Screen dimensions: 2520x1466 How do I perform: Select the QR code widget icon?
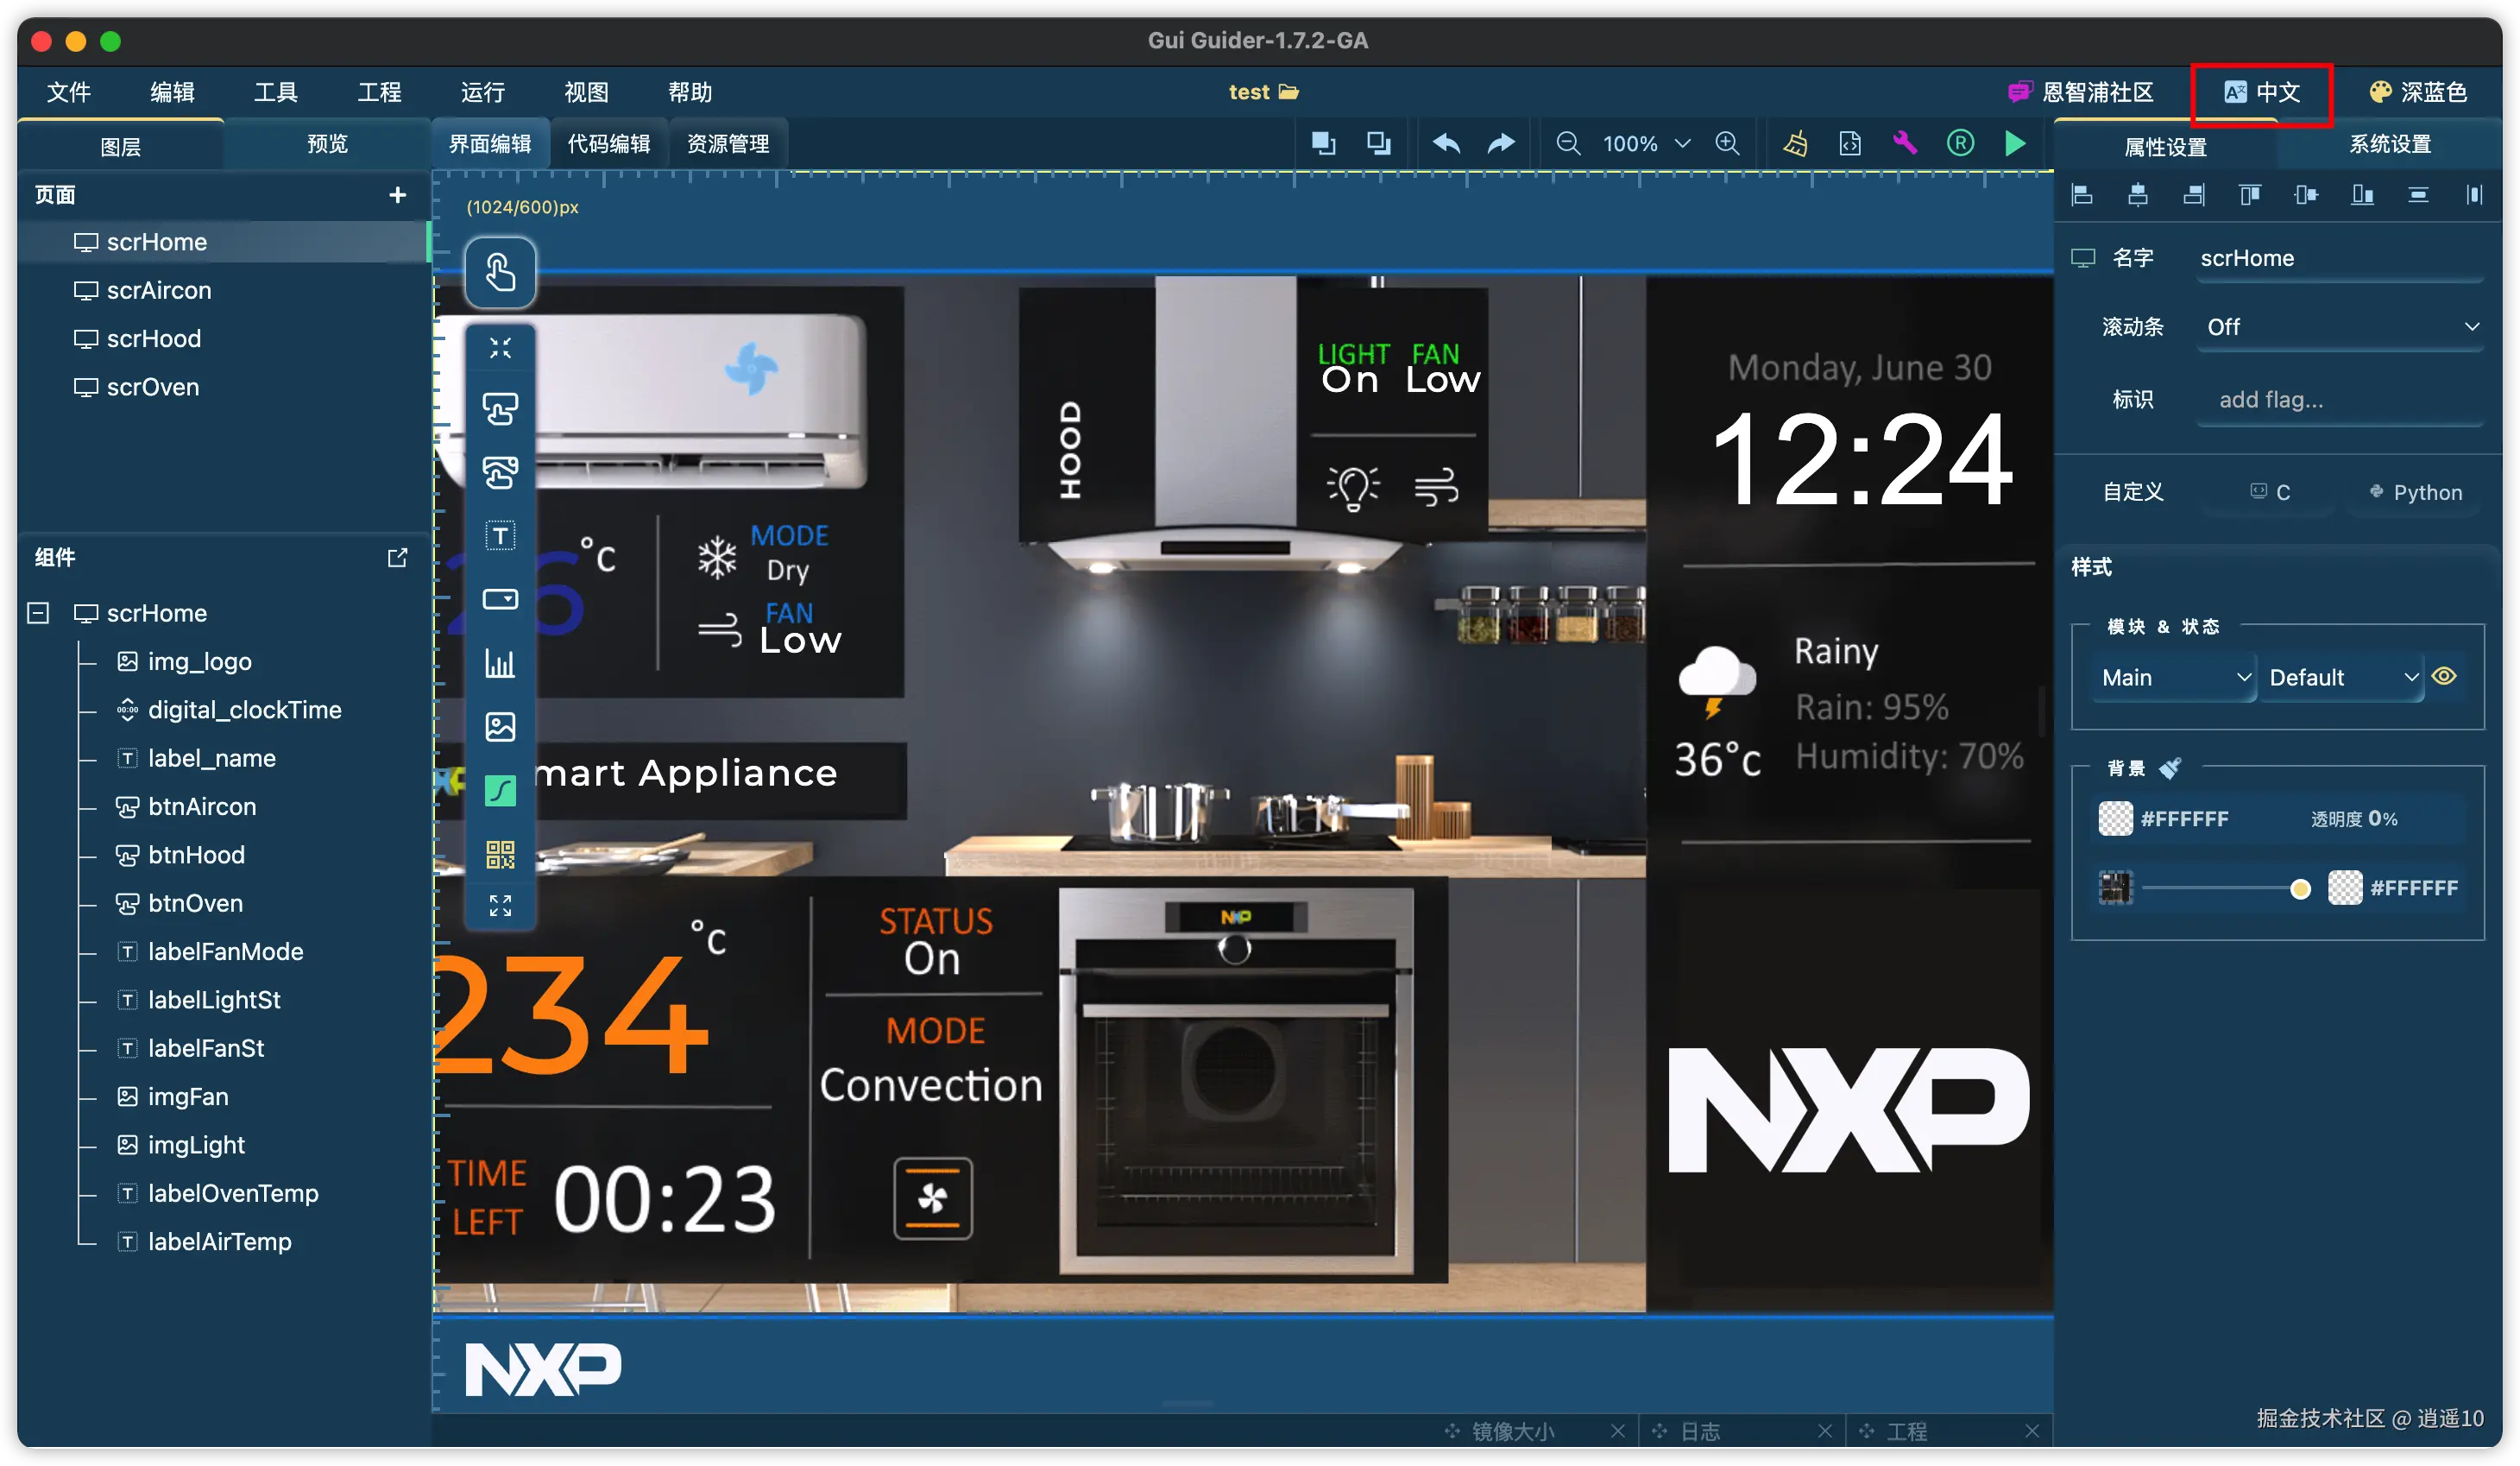click(500, 854)
